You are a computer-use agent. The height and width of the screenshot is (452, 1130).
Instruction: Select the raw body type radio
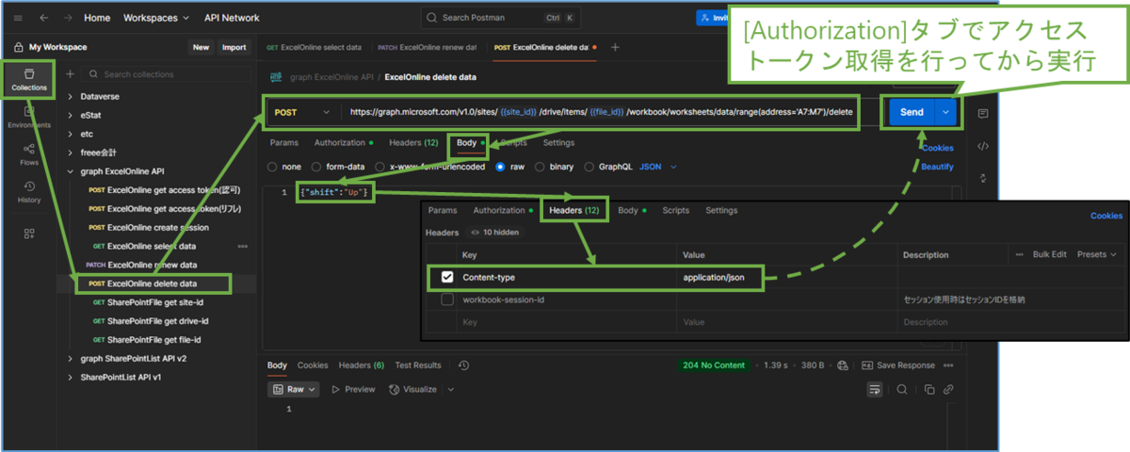[501, 167]
